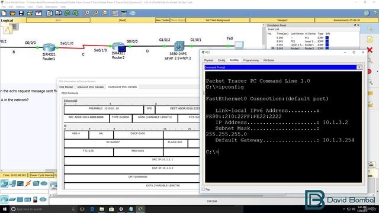The height and width of the screenshot is (213, 379).
Task: Open the Activity Wizard toolbar icon
Action: (x=38, y=13)
